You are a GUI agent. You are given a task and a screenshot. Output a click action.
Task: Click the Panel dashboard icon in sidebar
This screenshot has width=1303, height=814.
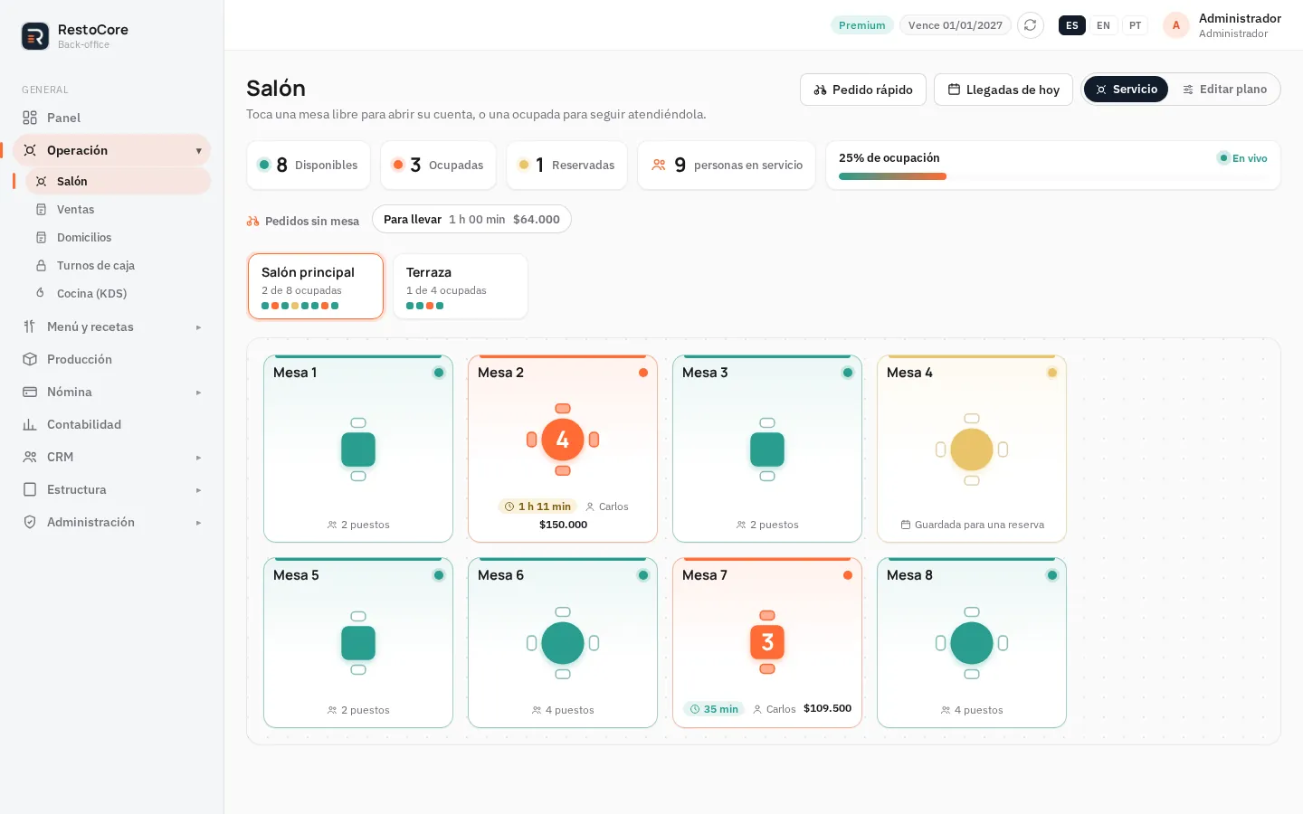click(30, 118)
